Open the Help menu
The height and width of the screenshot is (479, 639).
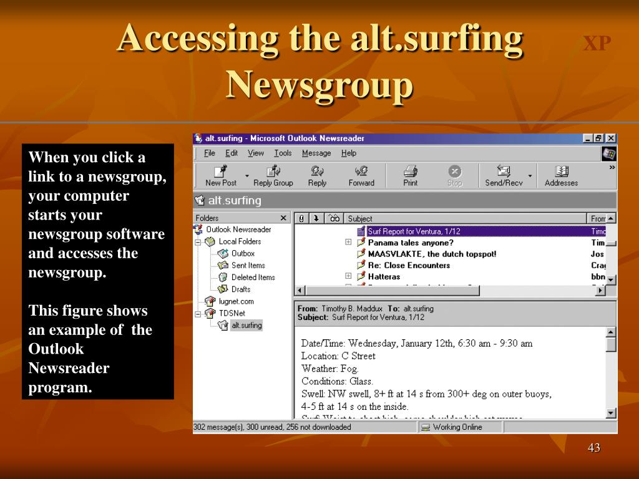[x=349, y=153]
